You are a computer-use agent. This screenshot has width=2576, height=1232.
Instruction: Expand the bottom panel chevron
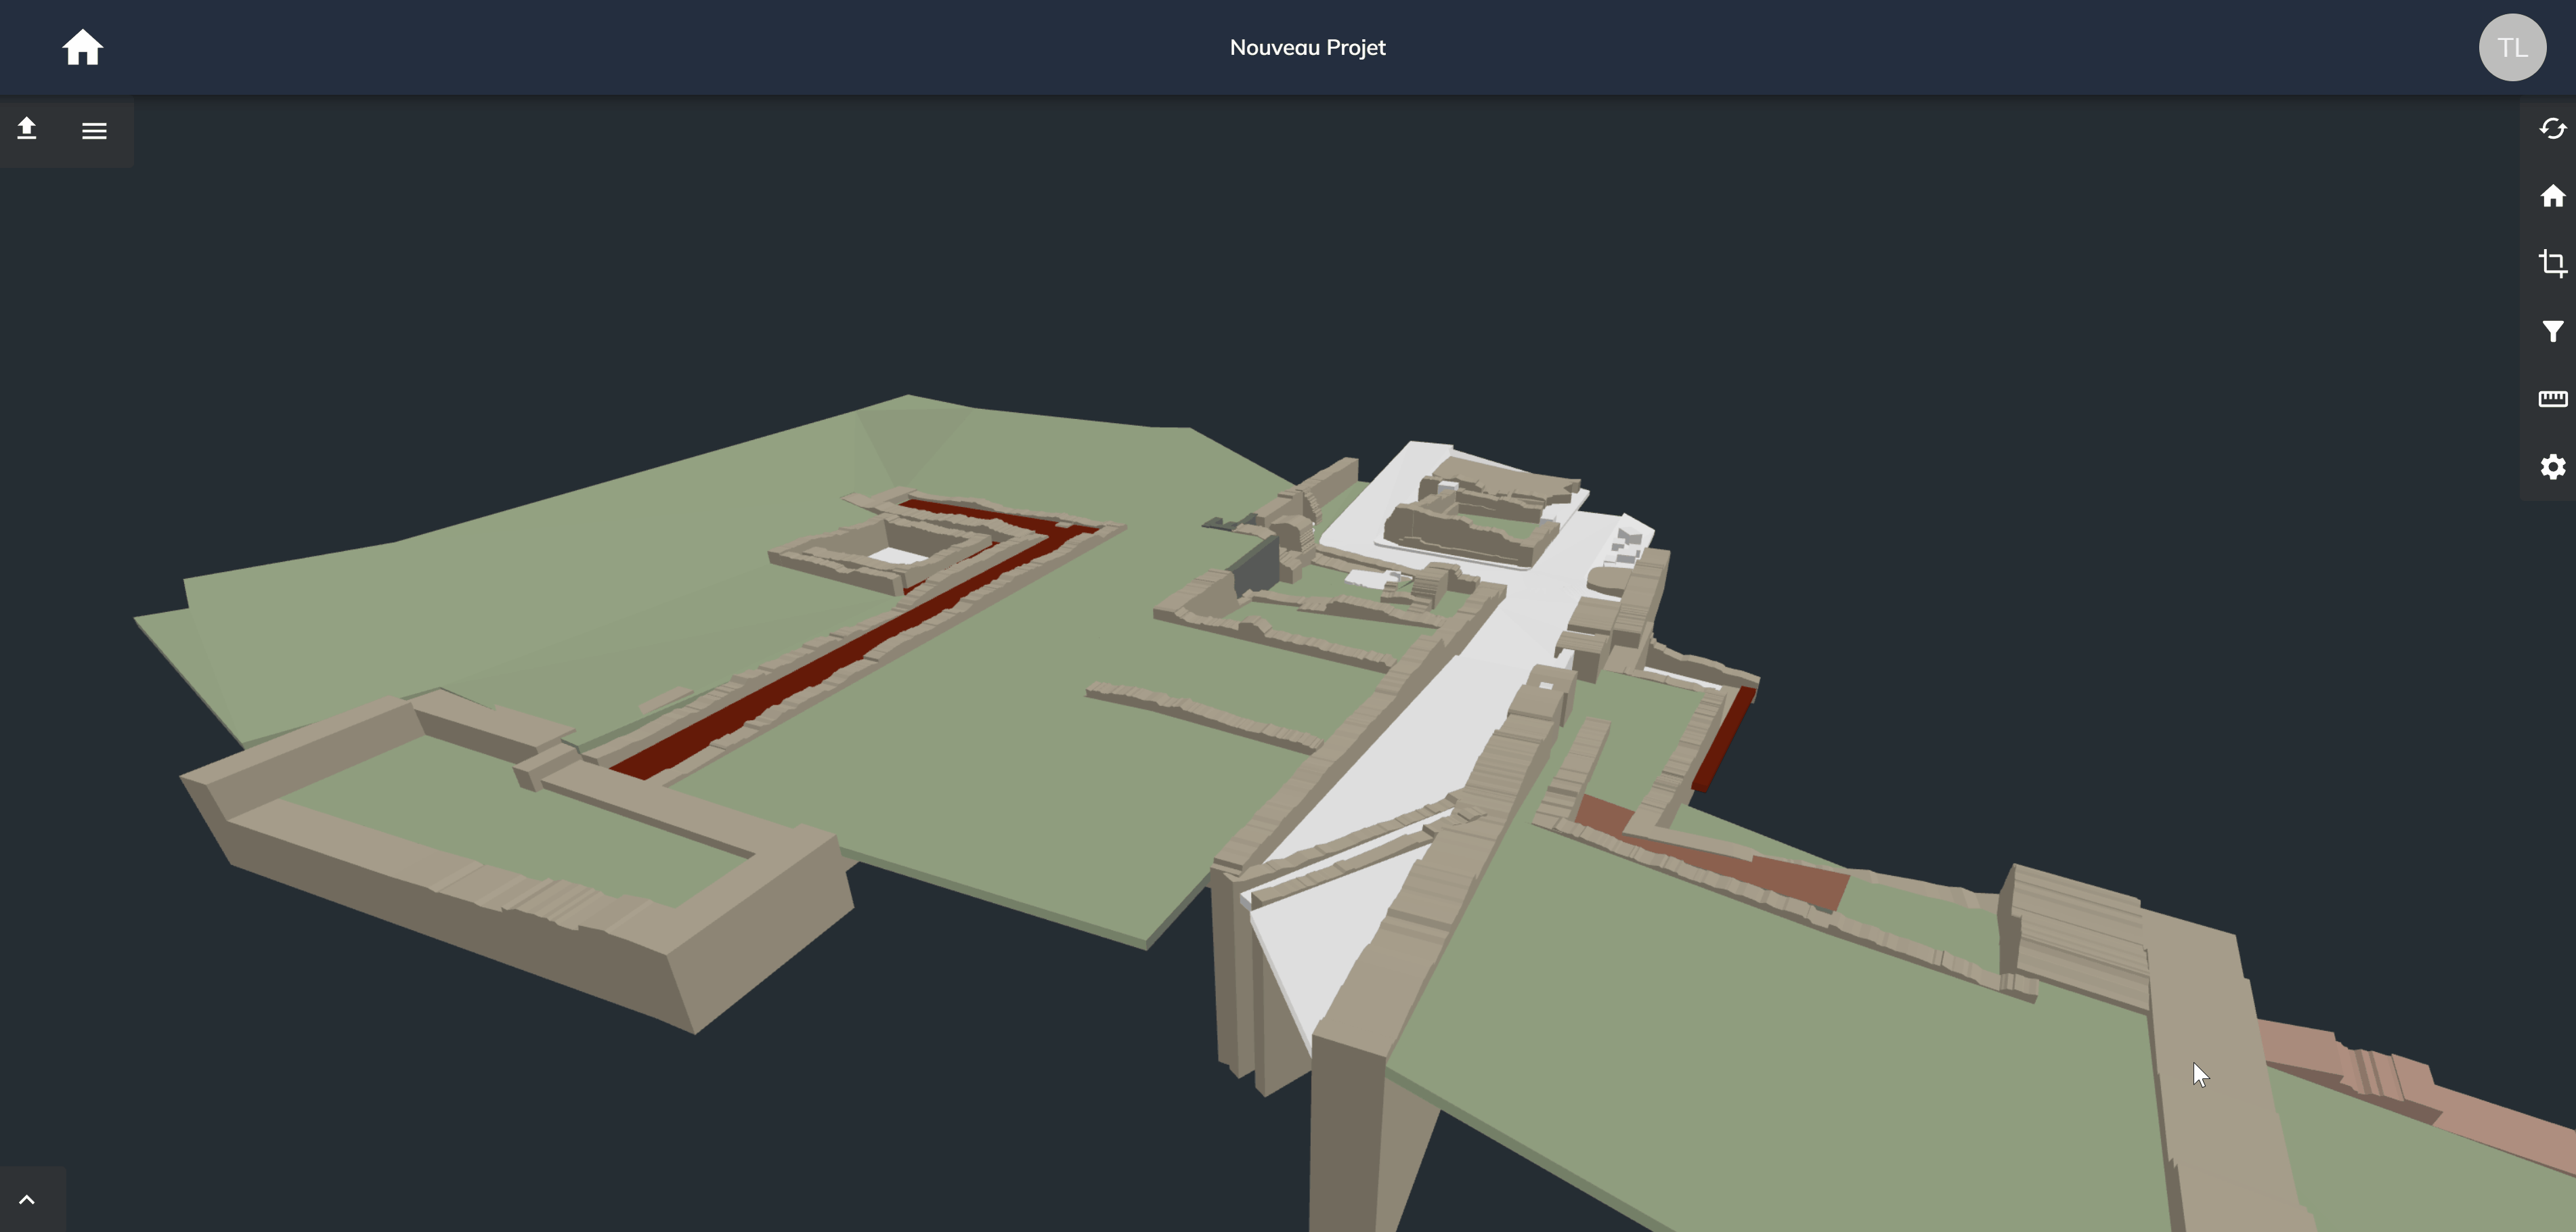click(x=27, y=1199)
